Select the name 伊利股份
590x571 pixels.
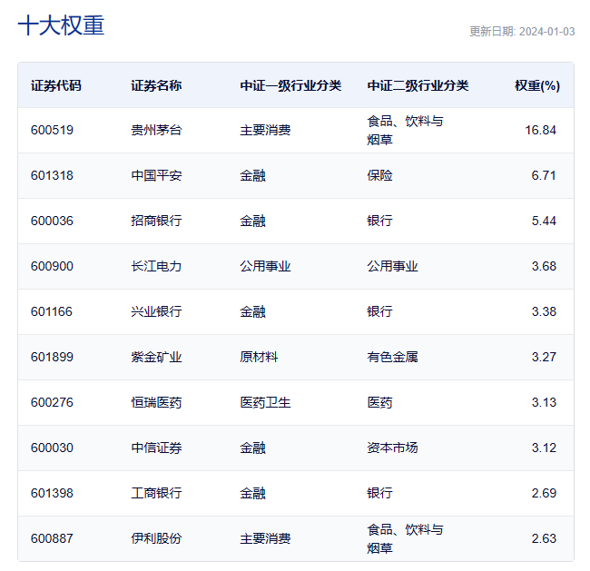[156, 538]
